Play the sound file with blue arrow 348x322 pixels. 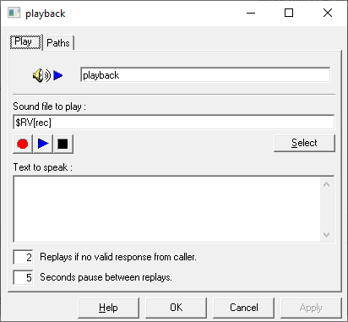(43, 144)
